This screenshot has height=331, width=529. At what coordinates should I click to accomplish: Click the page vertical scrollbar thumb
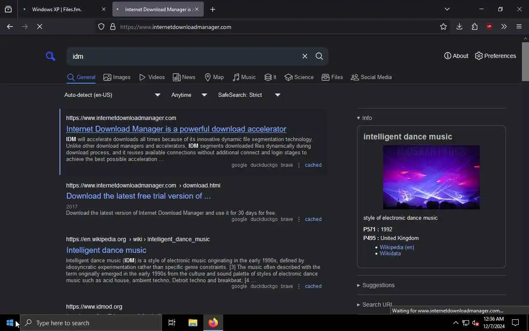click(x=525, y=61)
